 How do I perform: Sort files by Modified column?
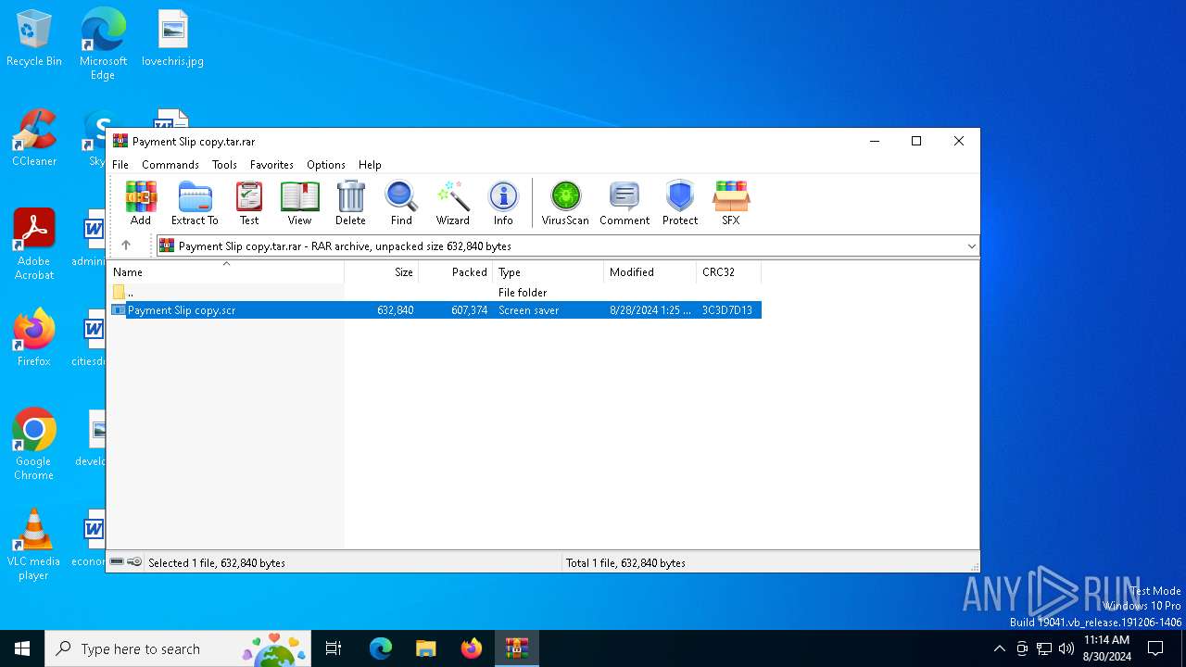coord(650,272)
